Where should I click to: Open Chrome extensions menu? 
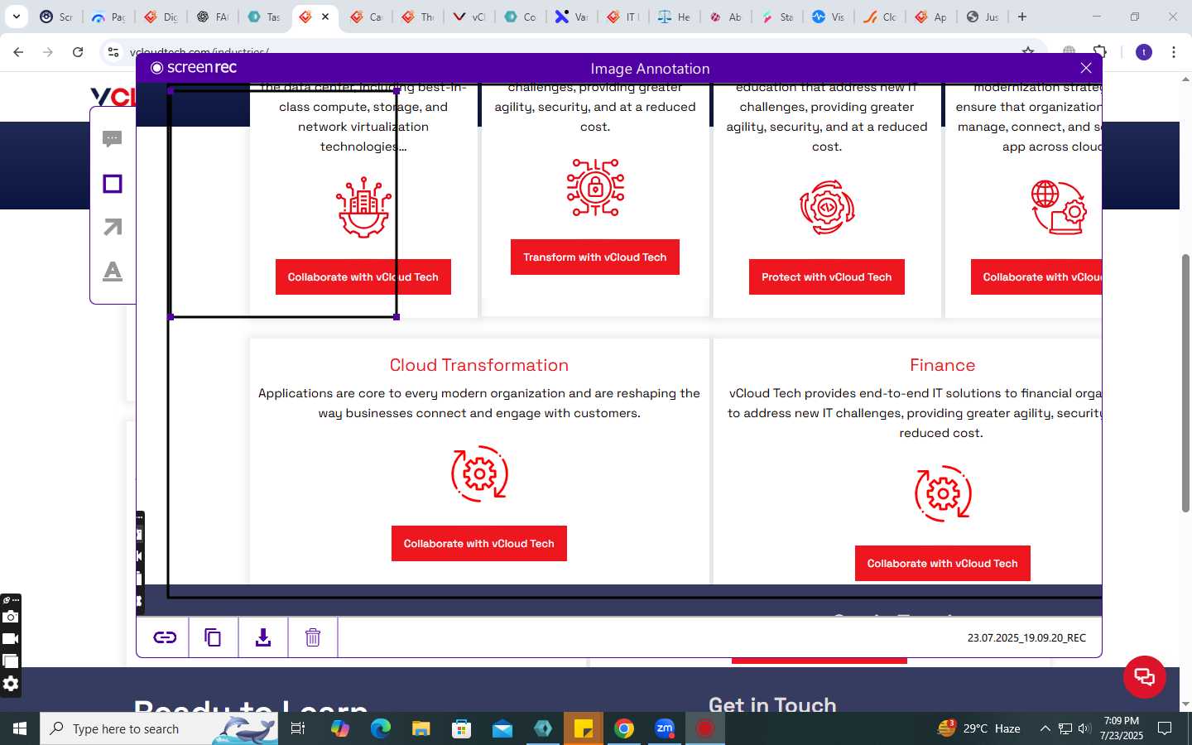(x=1100, y=52)
